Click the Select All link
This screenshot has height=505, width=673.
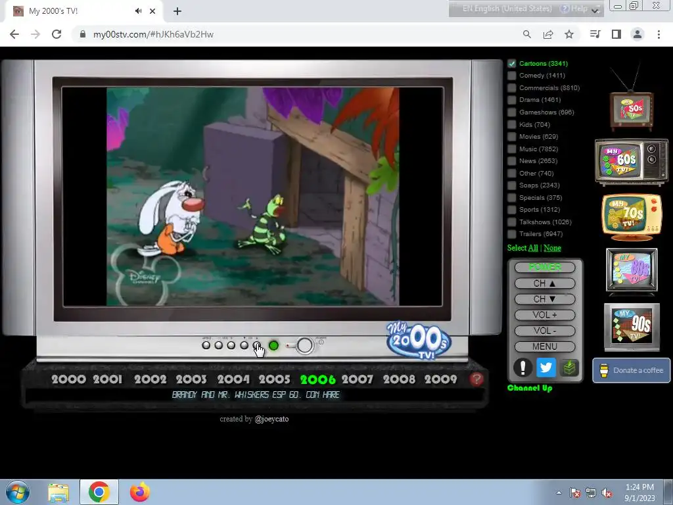click(533, 248)
